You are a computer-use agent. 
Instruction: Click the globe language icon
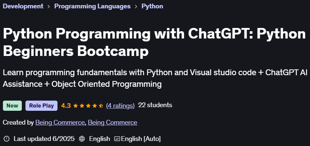[82, 139]
